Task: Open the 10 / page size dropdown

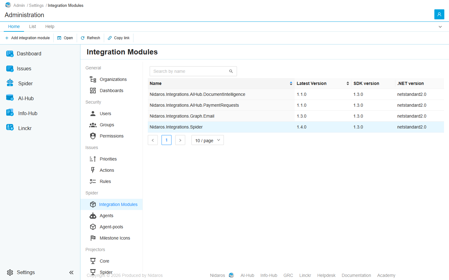Action: click(208, 140)
